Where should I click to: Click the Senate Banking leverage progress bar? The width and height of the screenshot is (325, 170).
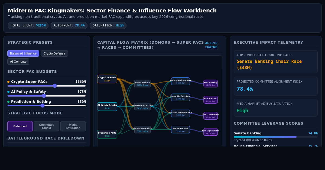click(276, 137)
